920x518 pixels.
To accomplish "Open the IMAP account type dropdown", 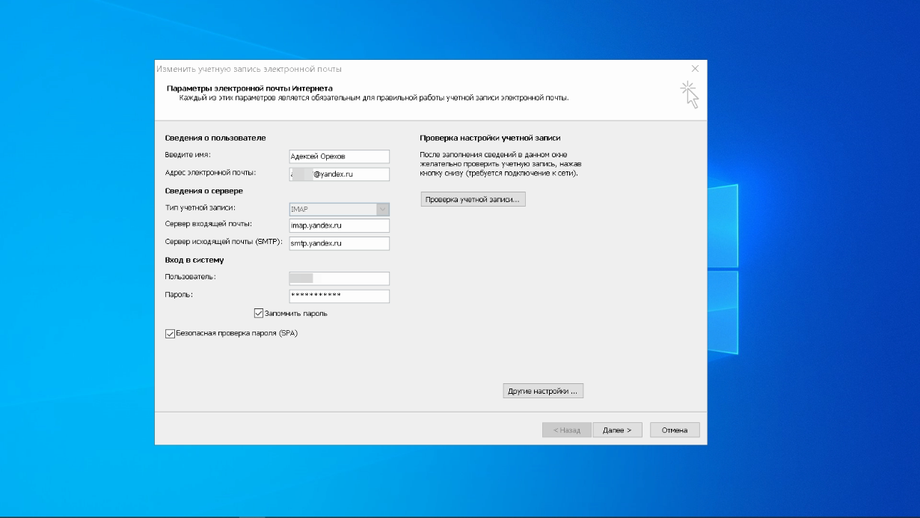I will [383, 210].
